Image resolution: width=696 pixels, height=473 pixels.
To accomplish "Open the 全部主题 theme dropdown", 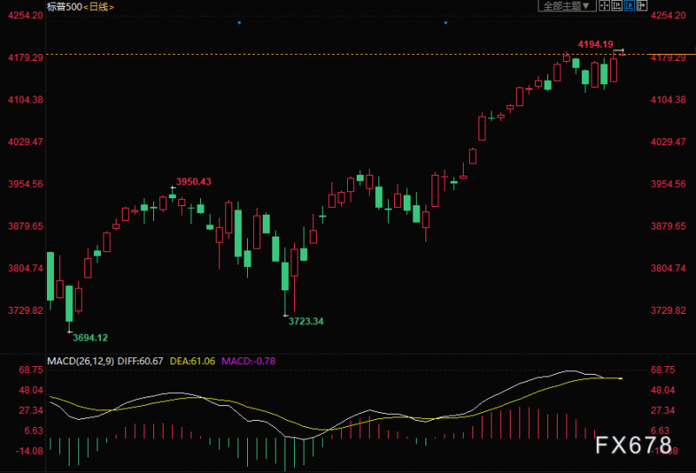I will click(566, 6).
